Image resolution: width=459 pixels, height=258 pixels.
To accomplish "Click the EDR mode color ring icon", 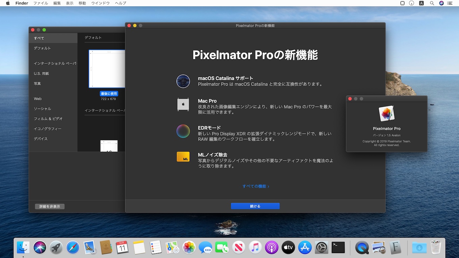I will [183, 131].
